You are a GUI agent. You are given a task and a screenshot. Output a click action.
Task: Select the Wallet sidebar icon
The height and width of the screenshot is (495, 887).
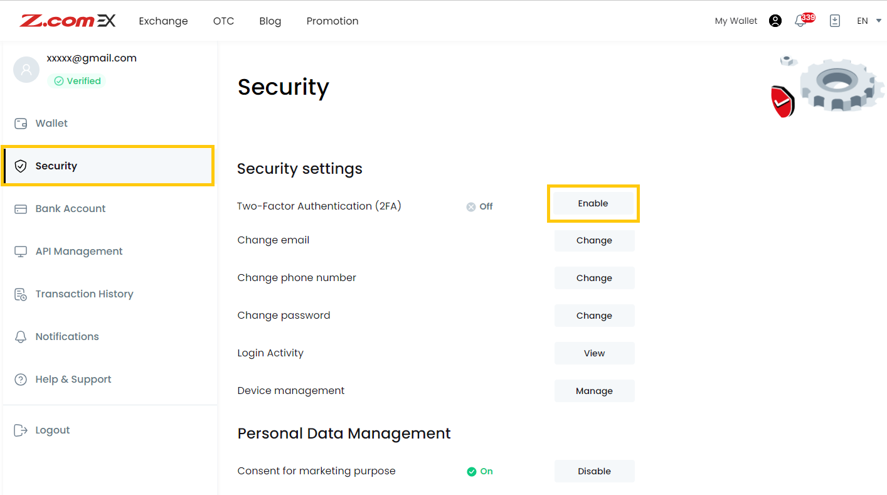(x=21, y=123)
